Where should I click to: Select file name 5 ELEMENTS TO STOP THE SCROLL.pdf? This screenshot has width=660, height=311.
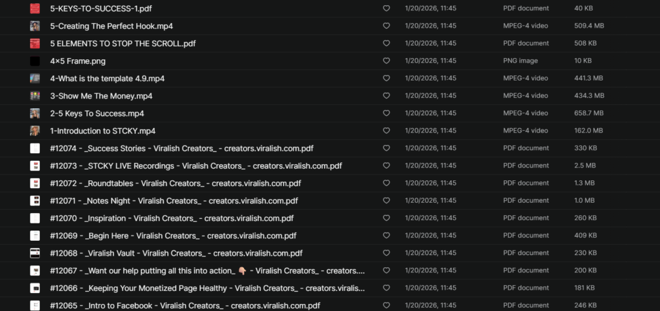(x=123, y=43)
